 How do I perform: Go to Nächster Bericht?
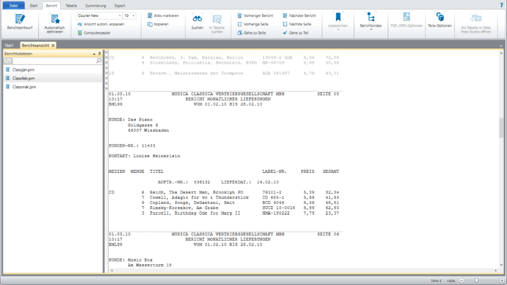(x=299, y=16)
